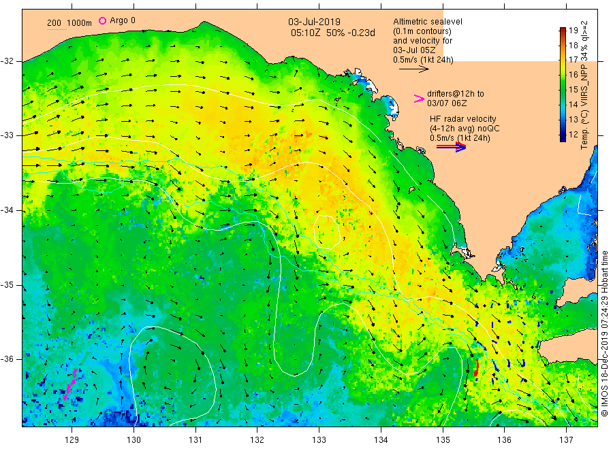Click the temperature color bar
Viewport: 613px width, 449px height.
563,84
